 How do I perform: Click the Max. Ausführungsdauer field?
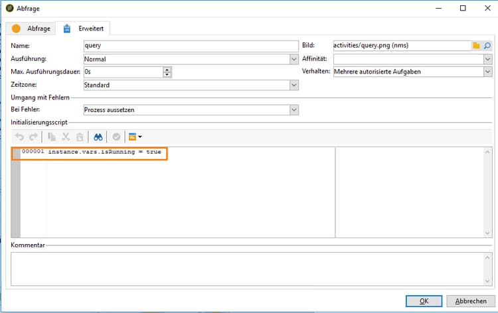click(x=124, y=72)
